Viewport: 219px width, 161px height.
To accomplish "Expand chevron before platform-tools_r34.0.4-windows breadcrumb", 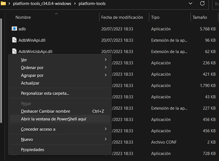I will pyautogui.click(x=9, y=3).
